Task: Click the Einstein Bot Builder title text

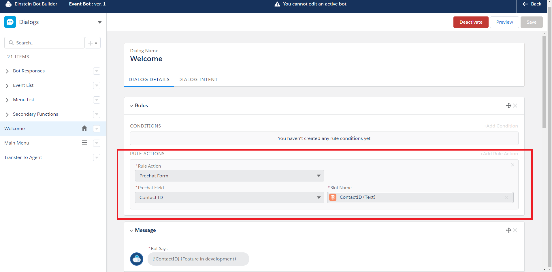Action: click(x=36, y=4)
